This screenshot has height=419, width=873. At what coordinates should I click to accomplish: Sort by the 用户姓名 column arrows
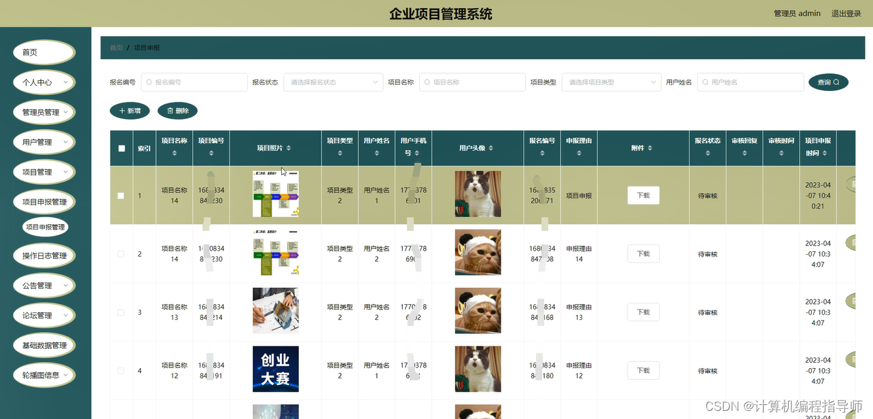click(x=376, y=153)
